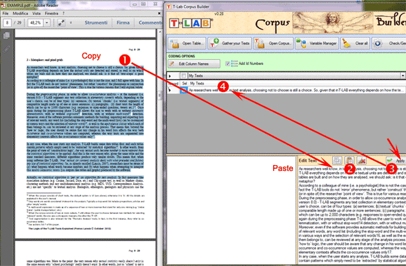
Task: Open attachments paperclip panel in Adobe Reader sidebar
Action: (6, 49)
